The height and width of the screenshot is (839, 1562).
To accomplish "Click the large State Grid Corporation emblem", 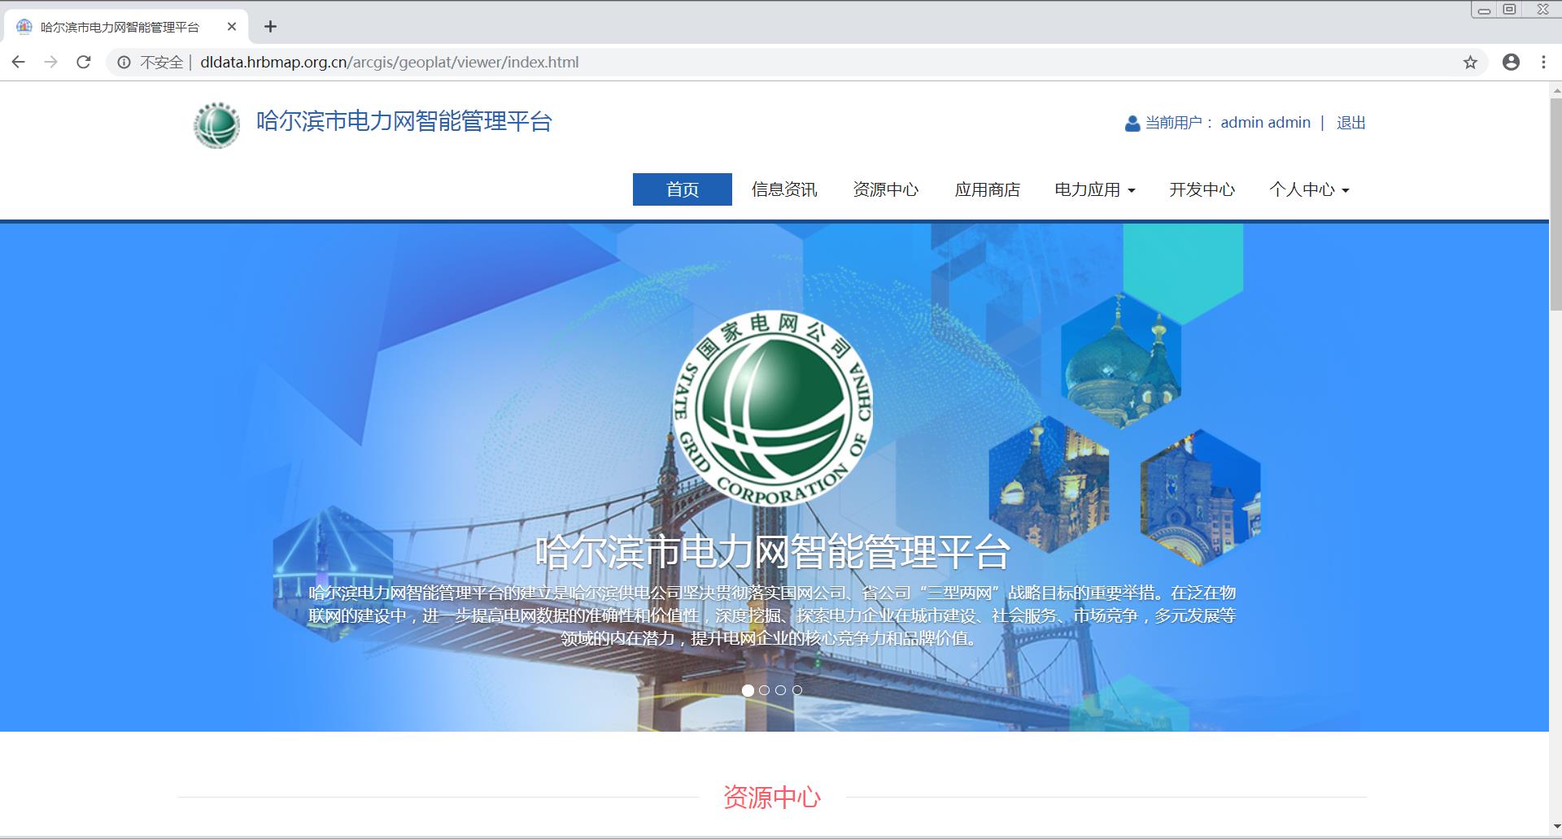I will click(773, 408).
